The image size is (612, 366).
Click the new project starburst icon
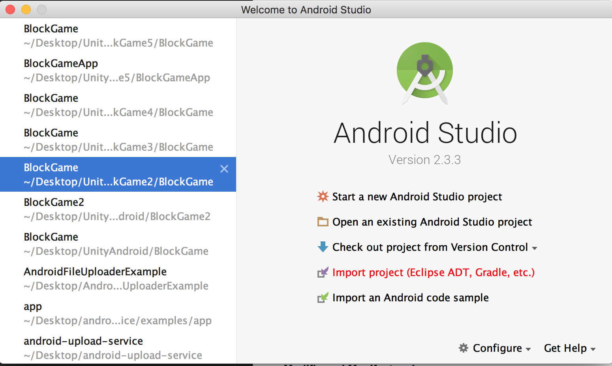[x=323, y=196]
